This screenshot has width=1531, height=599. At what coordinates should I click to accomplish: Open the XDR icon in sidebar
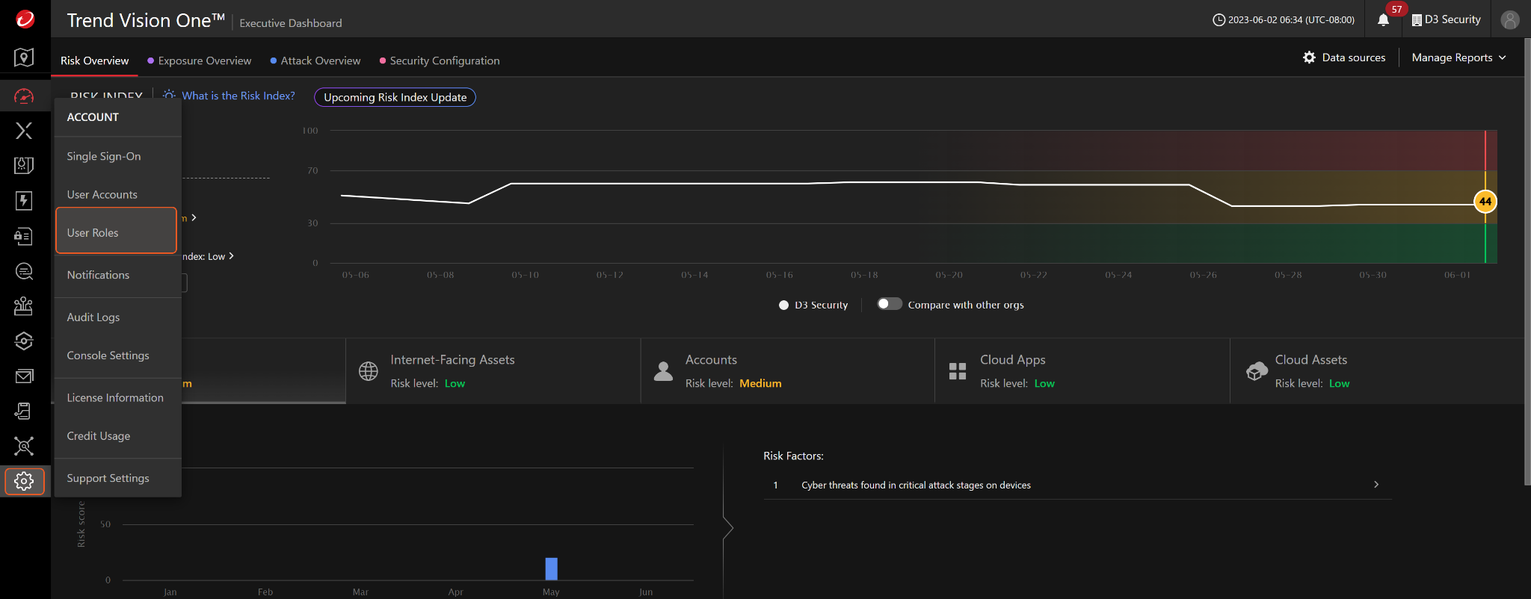tap(24, 131)
